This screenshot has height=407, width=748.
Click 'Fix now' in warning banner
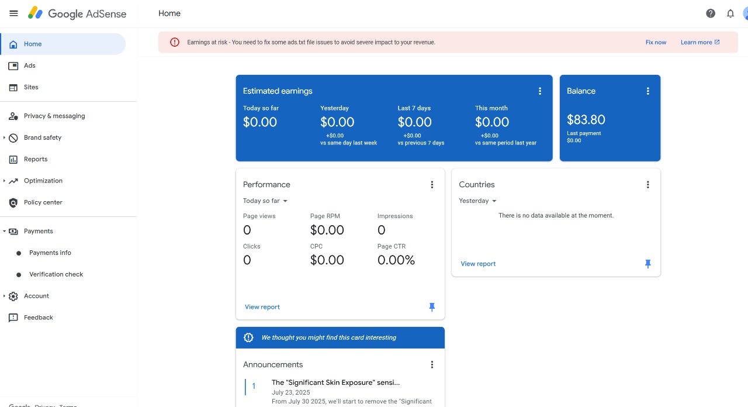point(656,42)
